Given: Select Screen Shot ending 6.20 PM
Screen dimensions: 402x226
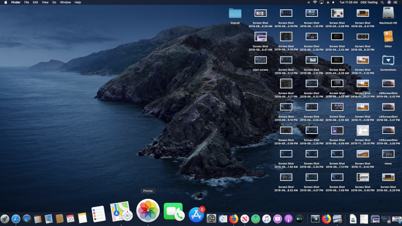Looking at the screenshot, I should [388, 177].
